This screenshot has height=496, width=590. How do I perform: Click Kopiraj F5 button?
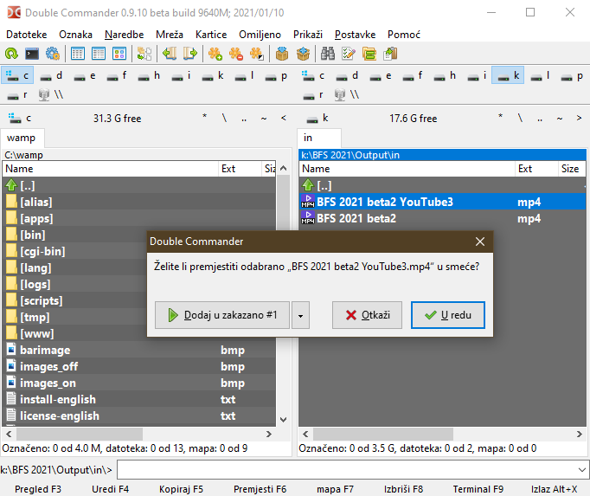(181, 489)
